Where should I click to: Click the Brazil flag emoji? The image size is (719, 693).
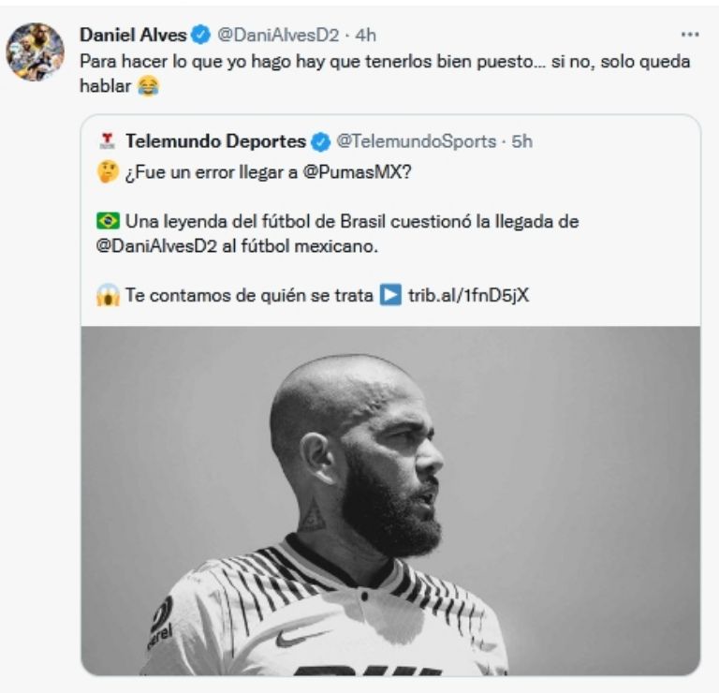tap(108, 222)
